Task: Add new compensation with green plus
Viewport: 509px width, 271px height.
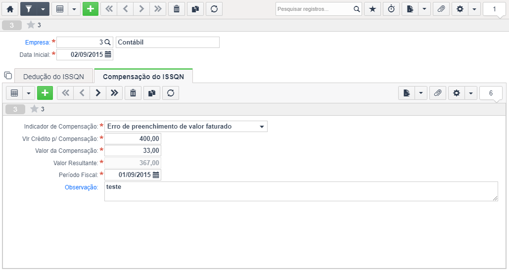Action: [x=45, y=93]
